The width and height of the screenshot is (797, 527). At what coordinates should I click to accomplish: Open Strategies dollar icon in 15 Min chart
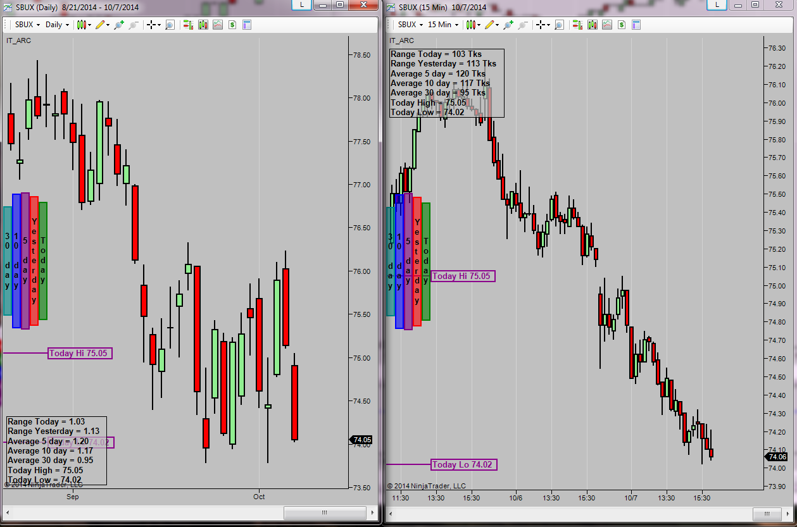click(622, 25)
